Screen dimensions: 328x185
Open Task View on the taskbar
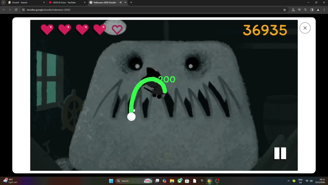click(157, 181)
